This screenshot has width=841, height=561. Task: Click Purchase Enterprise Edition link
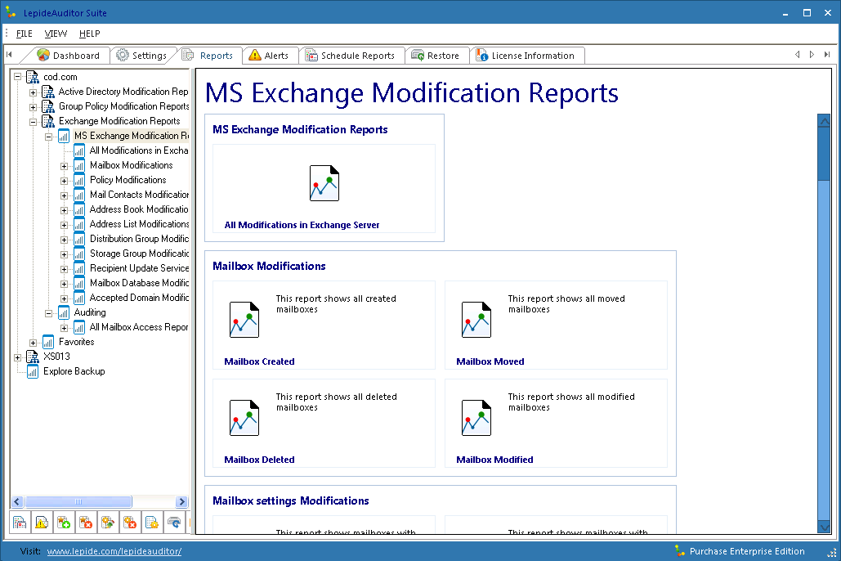click(747, 551)
